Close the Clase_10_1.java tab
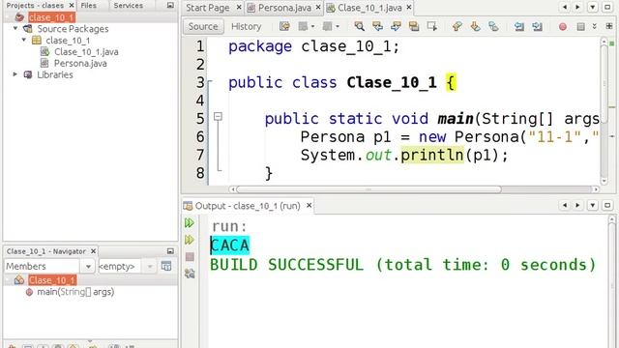 pos(409,7)
